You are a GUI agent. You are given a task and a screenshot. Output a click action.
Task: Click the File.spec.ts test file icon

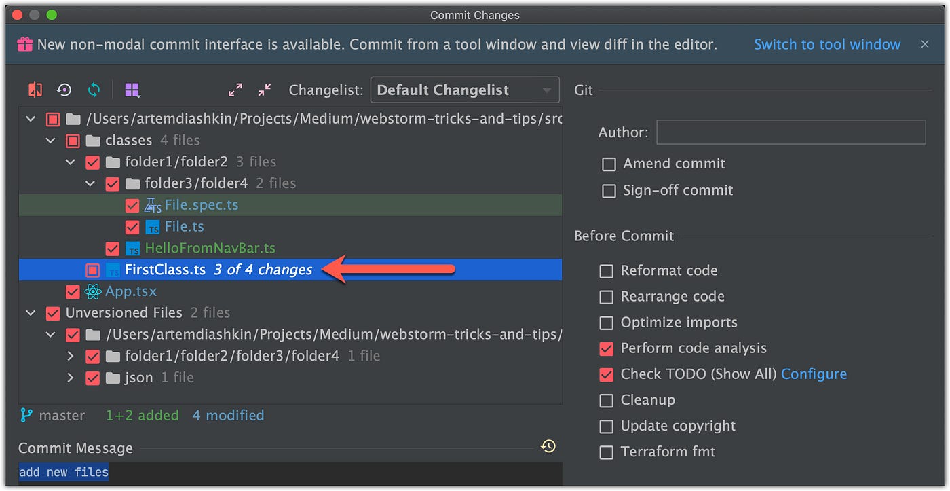coord(153,205)
